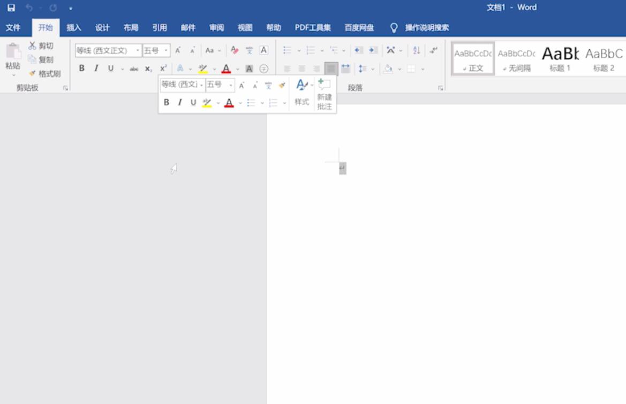Switch to the 引用 tab
Screen dimensions: 626x404
[159, 27]
